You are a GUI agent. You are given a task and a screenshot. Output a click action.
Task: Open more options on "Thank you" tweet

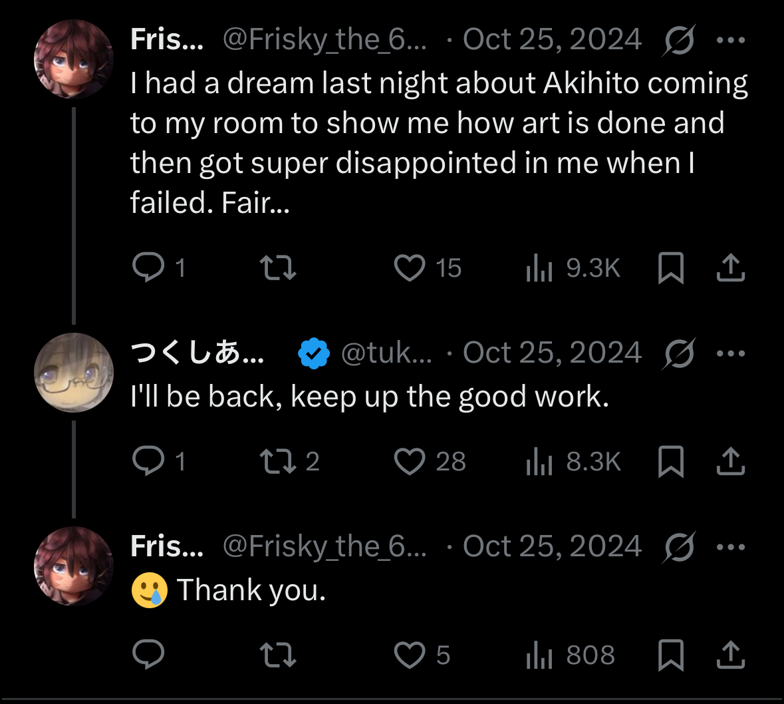coord(731,547)
